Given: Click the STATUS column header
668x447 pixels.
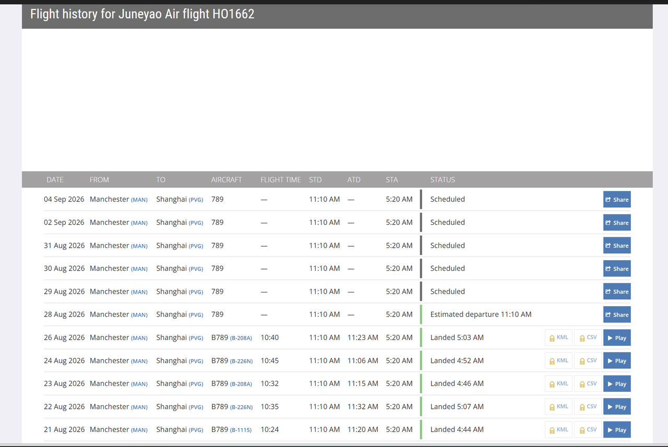Looking at the screenshot, I should 443,179.
